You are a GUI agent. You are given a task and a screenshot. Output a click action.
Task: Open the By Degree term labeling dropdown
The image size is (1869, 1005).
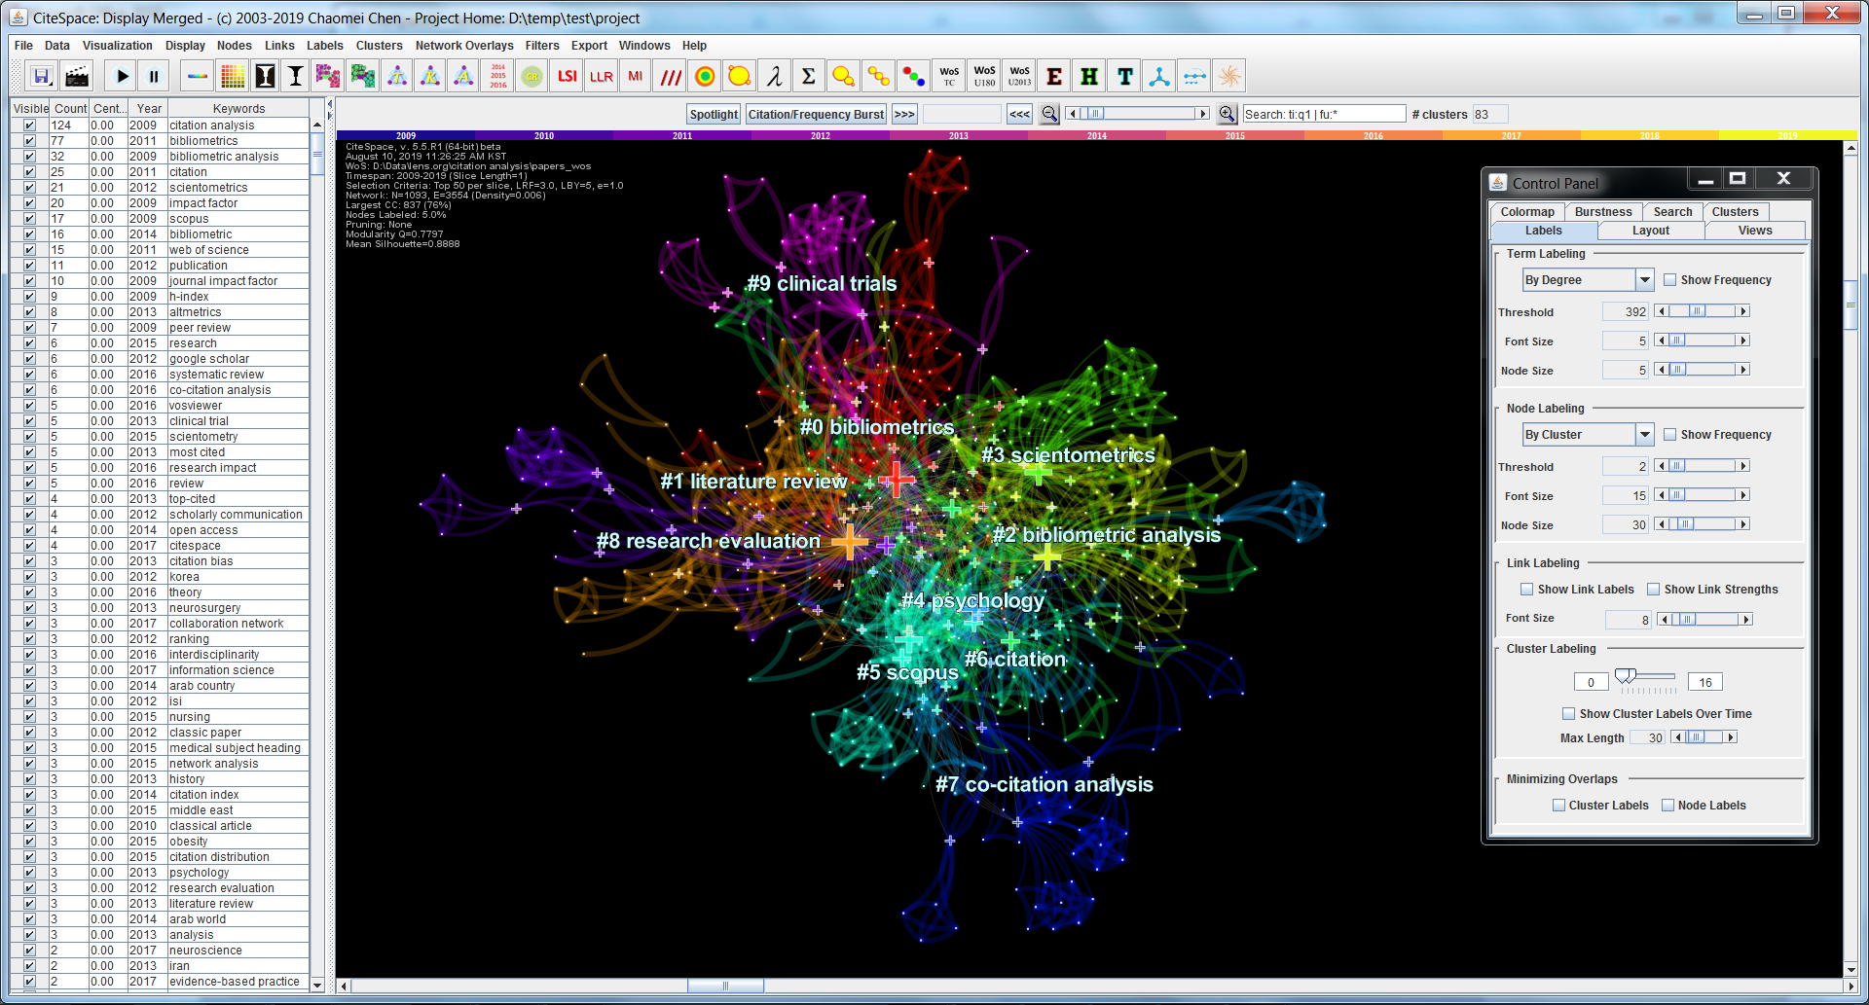coord(1644,280)
